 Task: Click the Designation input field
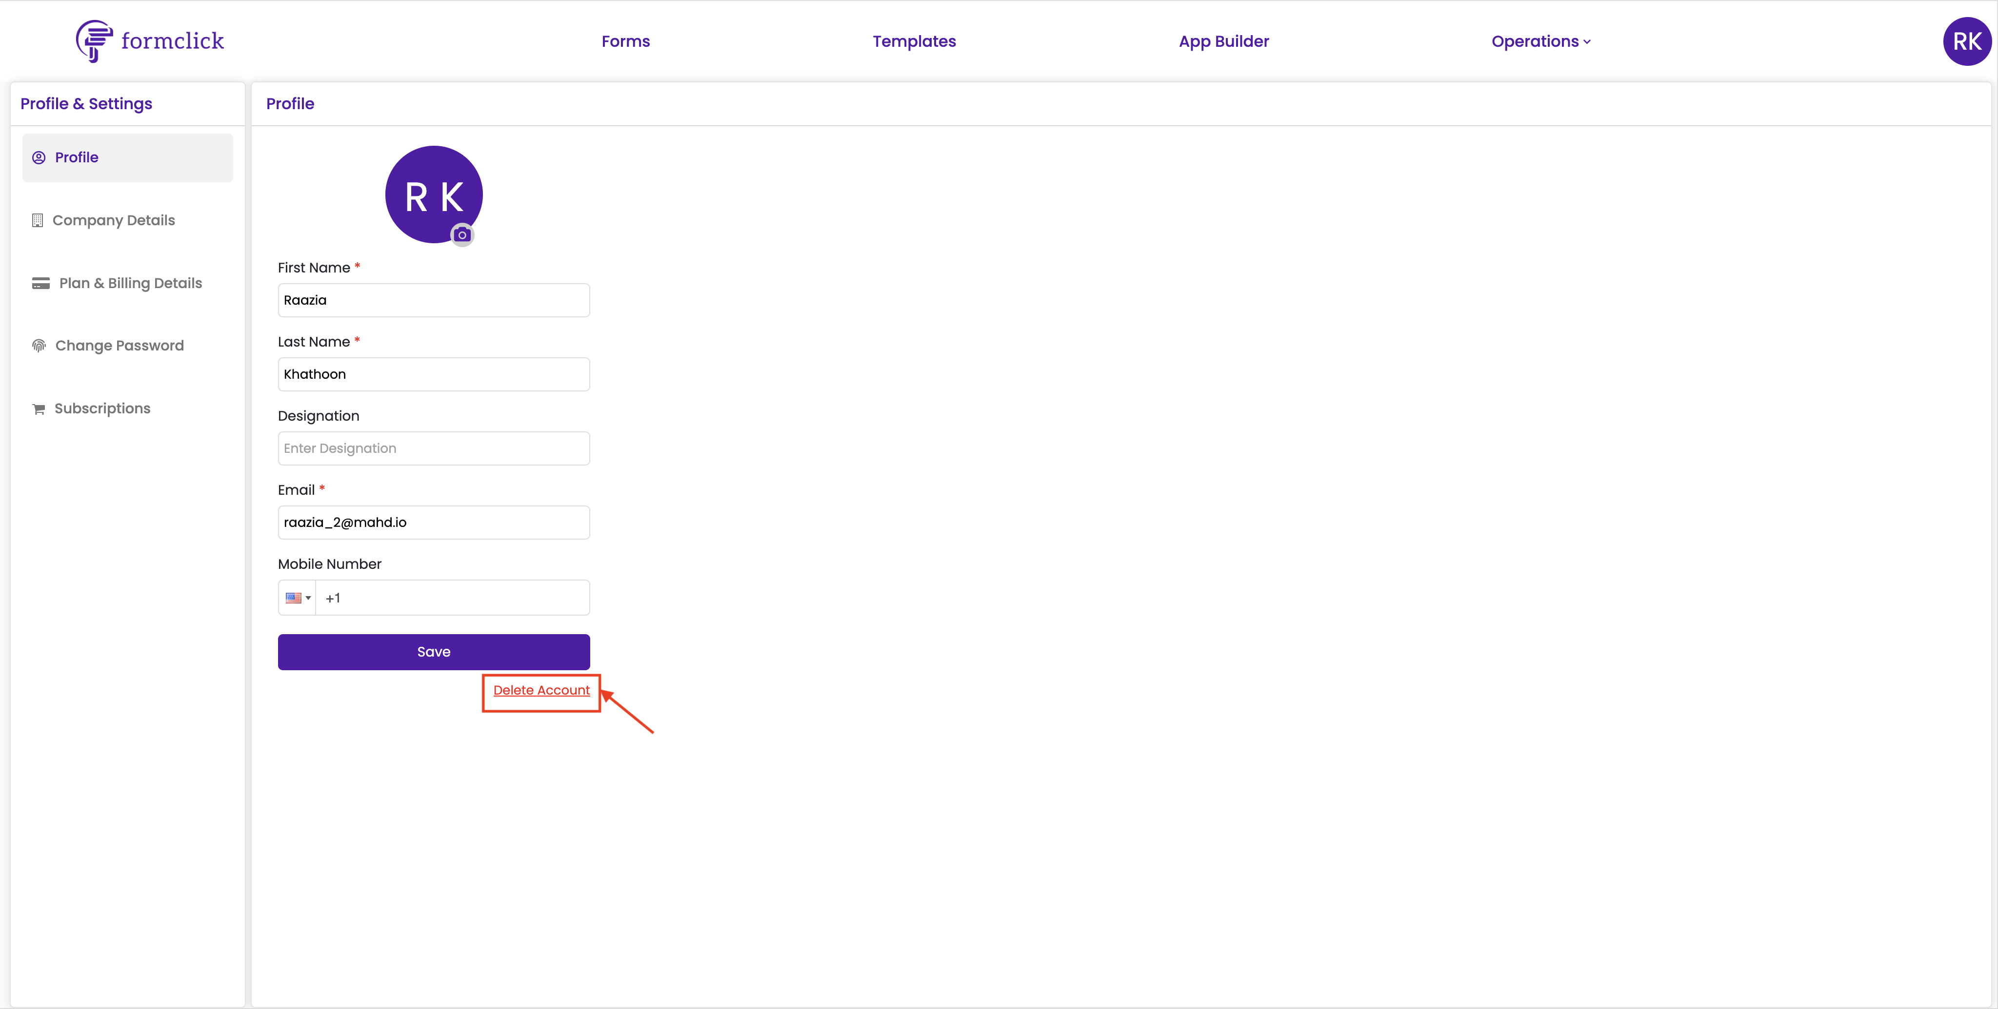tap(434, 448)
